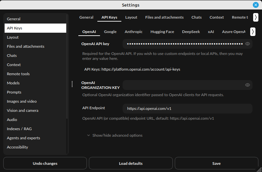Click the window resize grip corner
This screenshot has height=172, width=262.
259,170
